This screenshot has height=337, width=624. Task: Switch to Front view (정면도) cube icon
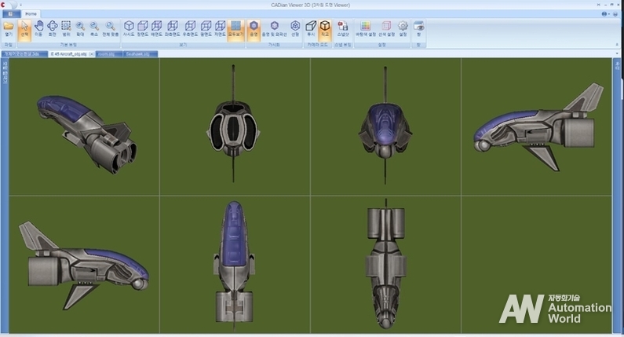[142, 29]
